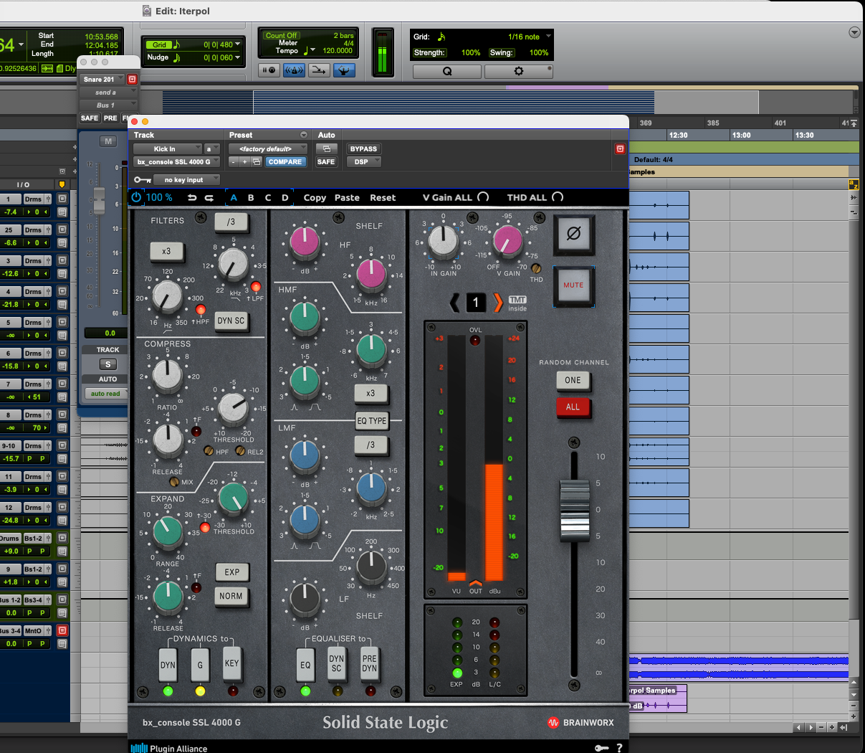Click the Brainworx logo

[x=580, y=723]
